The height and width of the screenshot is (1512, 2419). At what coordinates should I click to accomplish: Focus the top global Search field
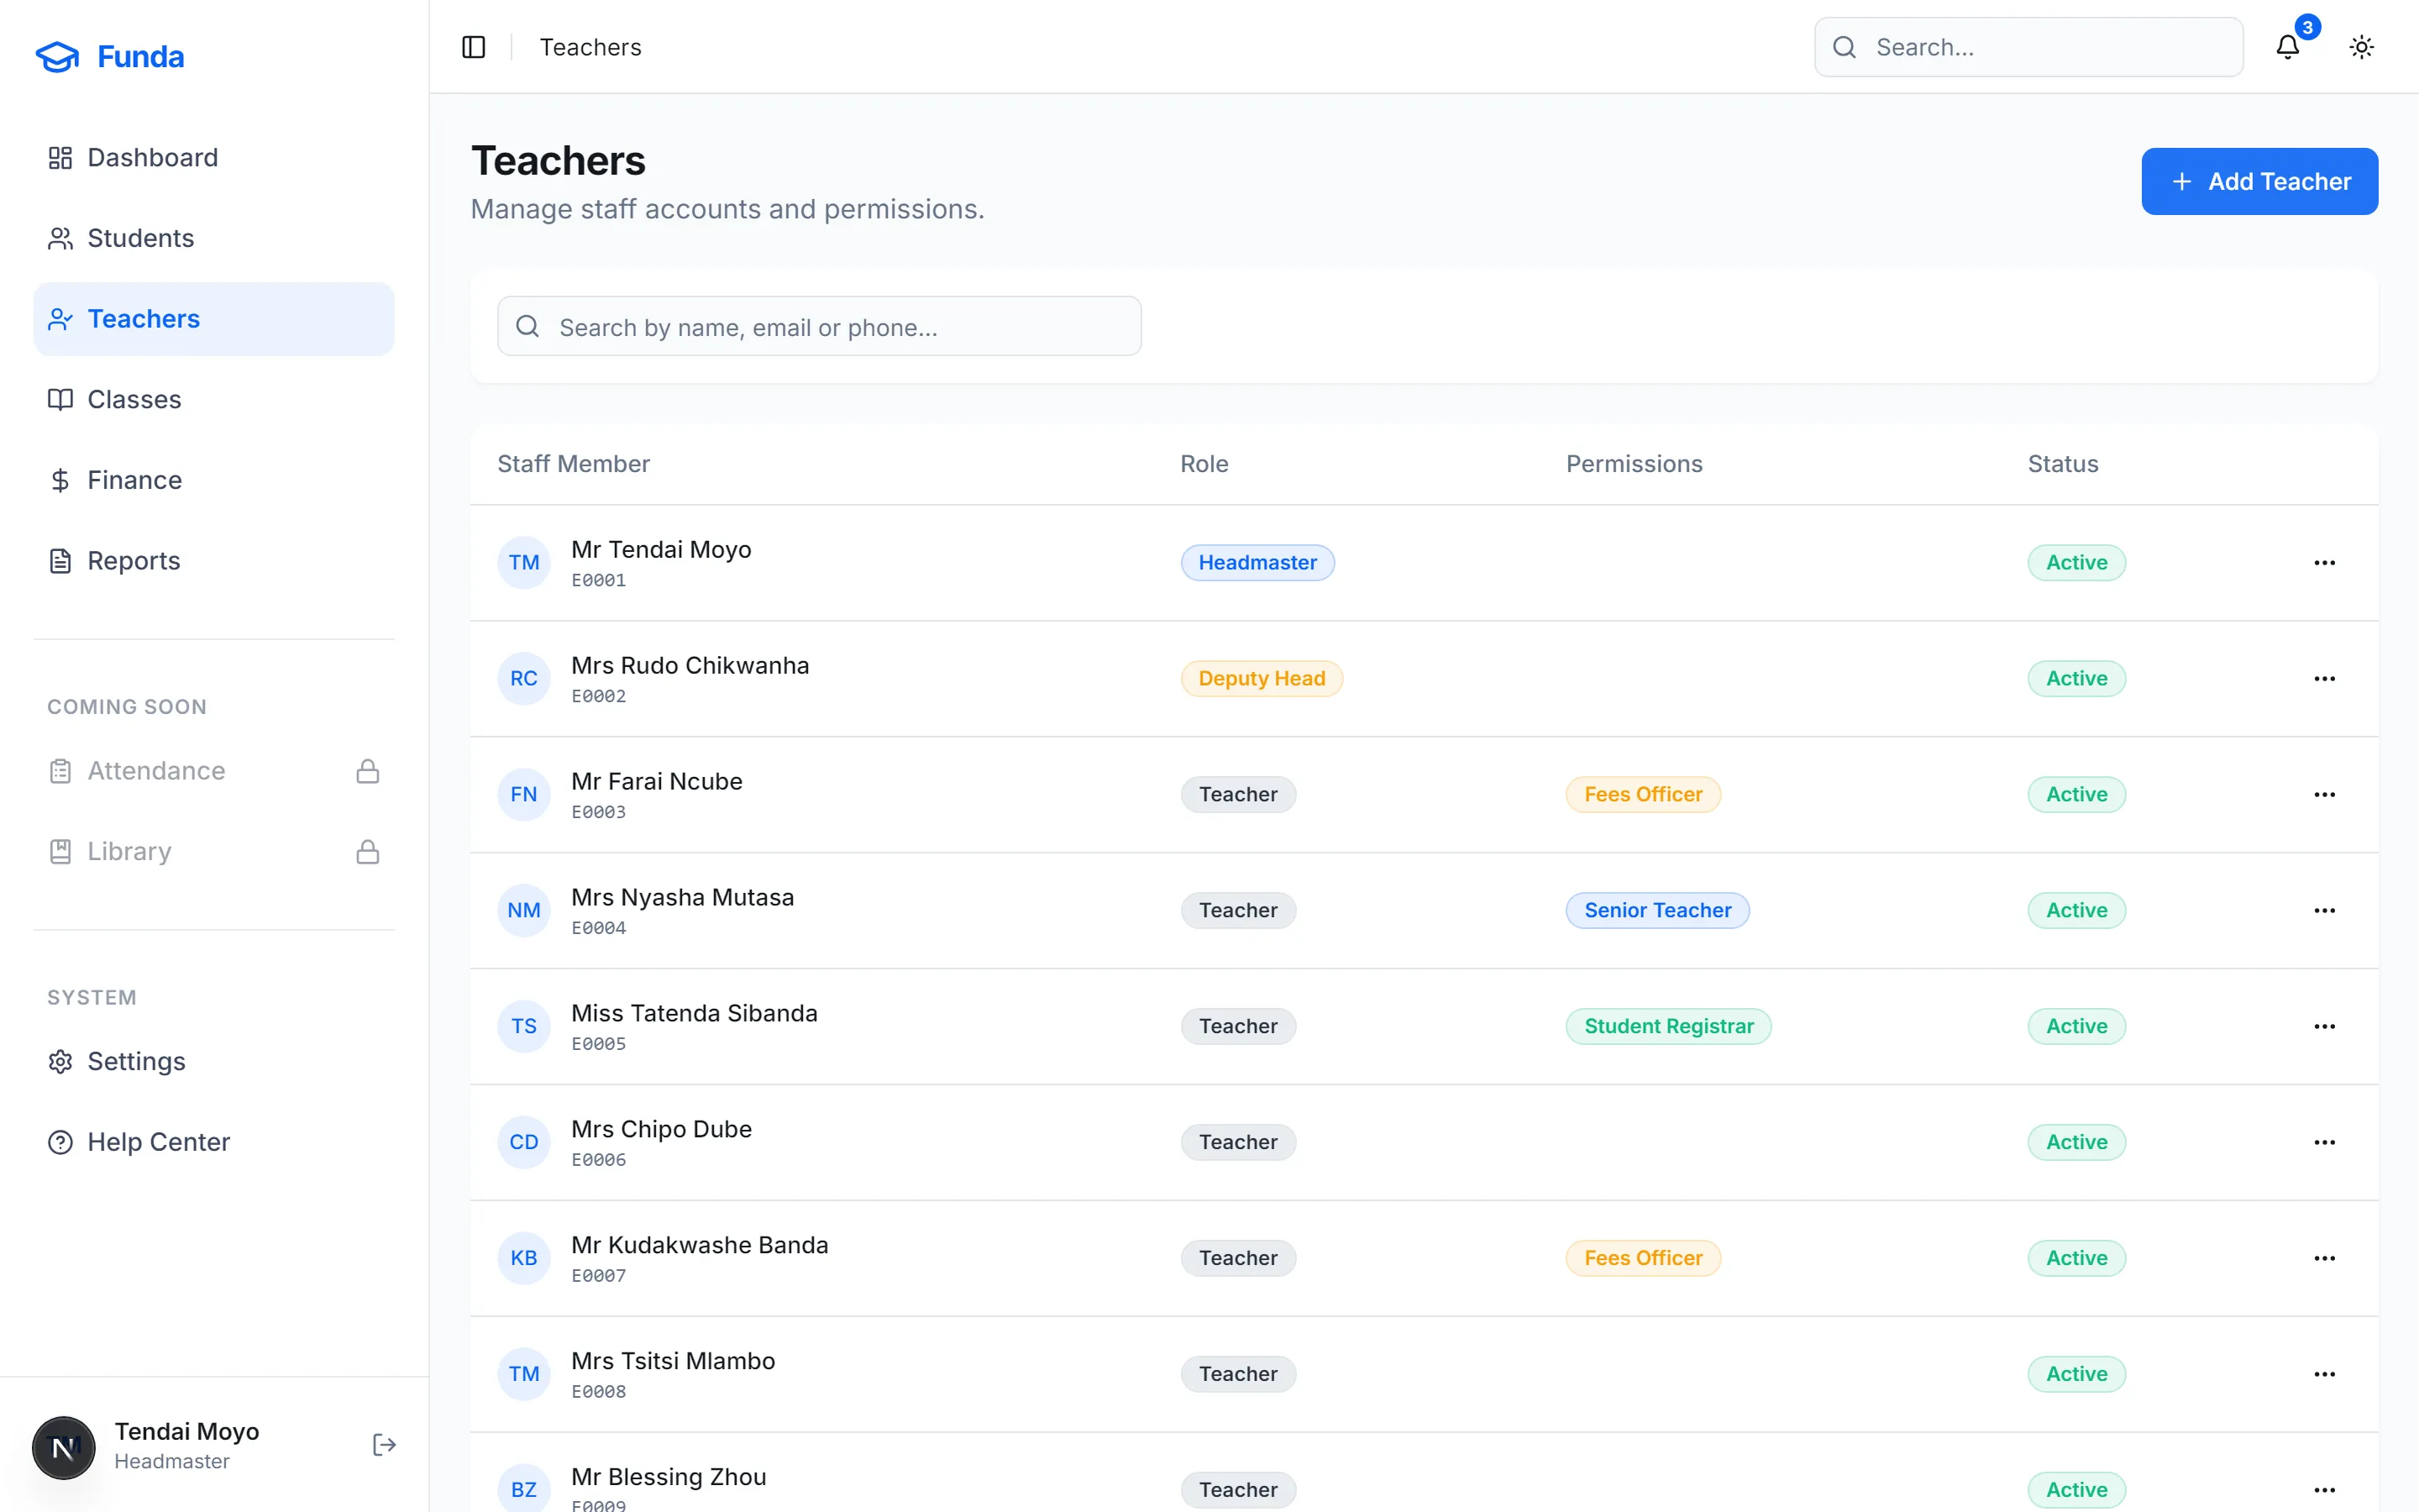pos(2028,47)
